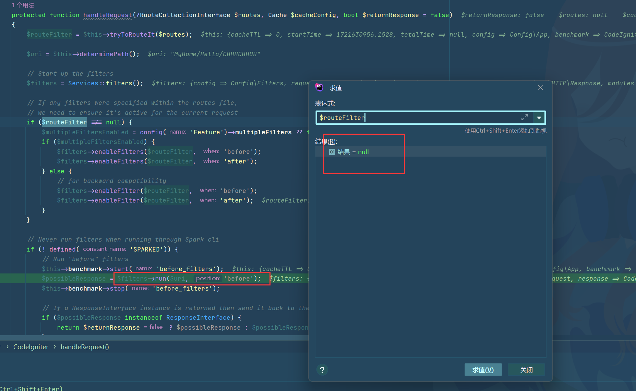
Task: Click the benchmark->stop call line
Action: click(131, 289)
